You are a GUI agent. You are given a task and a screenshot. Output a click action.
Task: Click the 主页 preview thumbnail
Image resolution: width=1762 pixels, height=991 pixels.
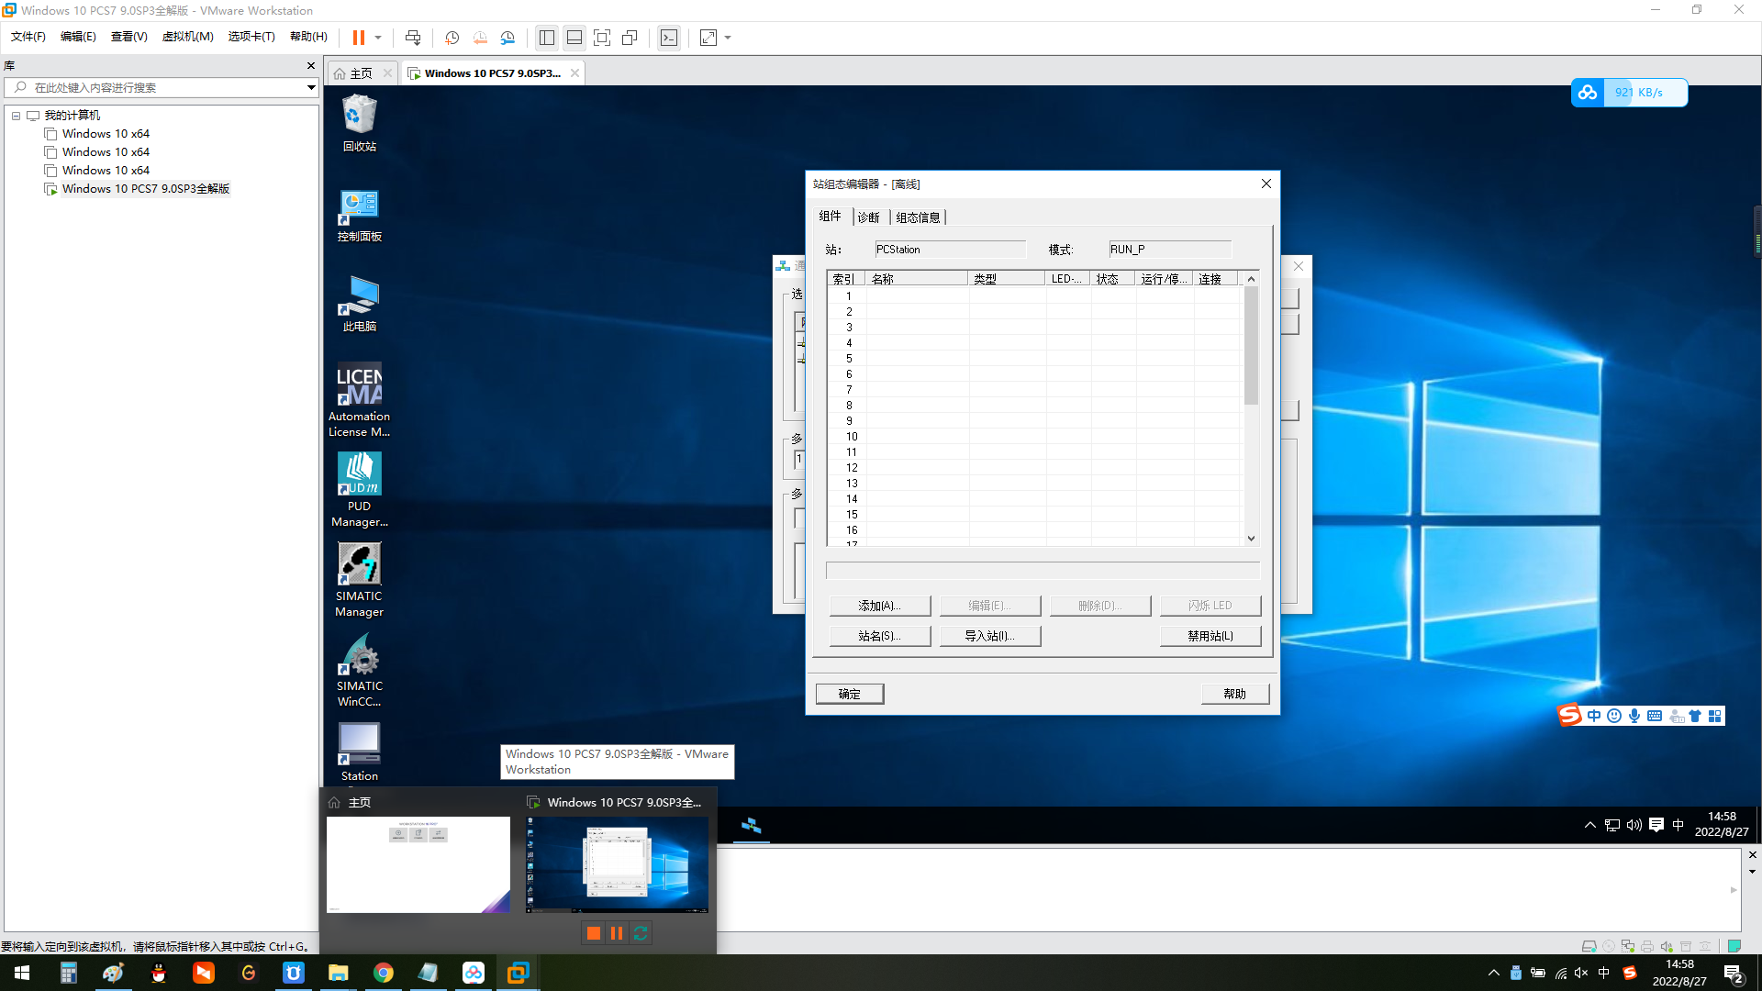point(418,864)
